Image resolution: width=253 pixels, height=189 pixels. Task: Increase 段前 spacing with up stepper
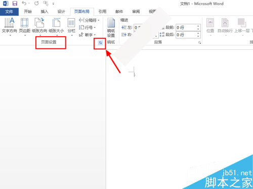(x=198, y=26)
